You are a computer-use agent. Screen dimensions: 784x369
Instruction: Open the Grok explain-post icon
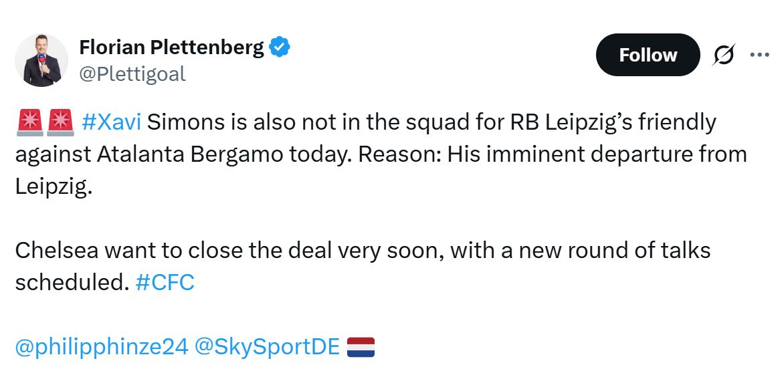[722, 55]
